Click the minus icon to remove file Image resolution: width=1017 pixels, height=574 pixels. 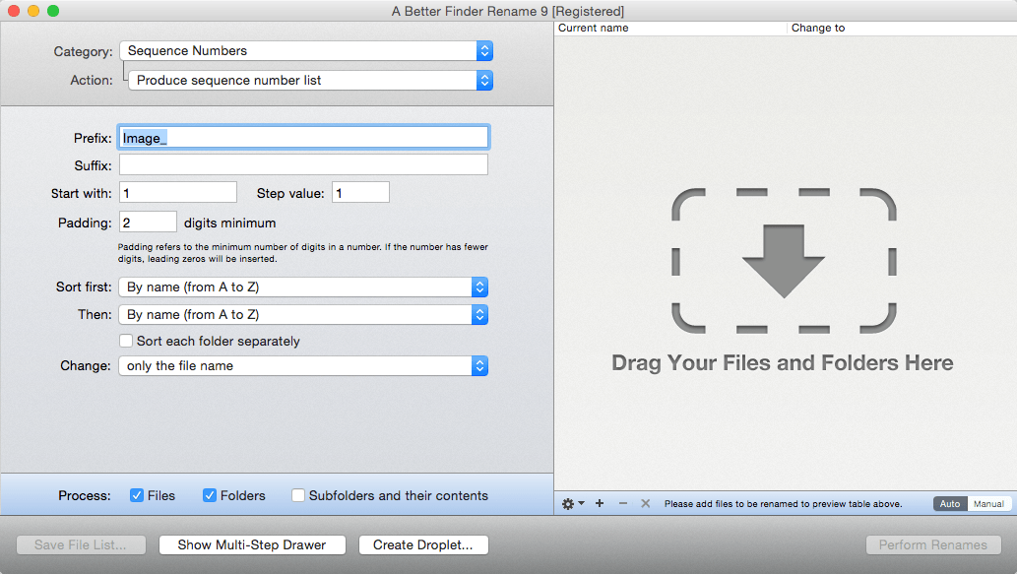(622, 503)
